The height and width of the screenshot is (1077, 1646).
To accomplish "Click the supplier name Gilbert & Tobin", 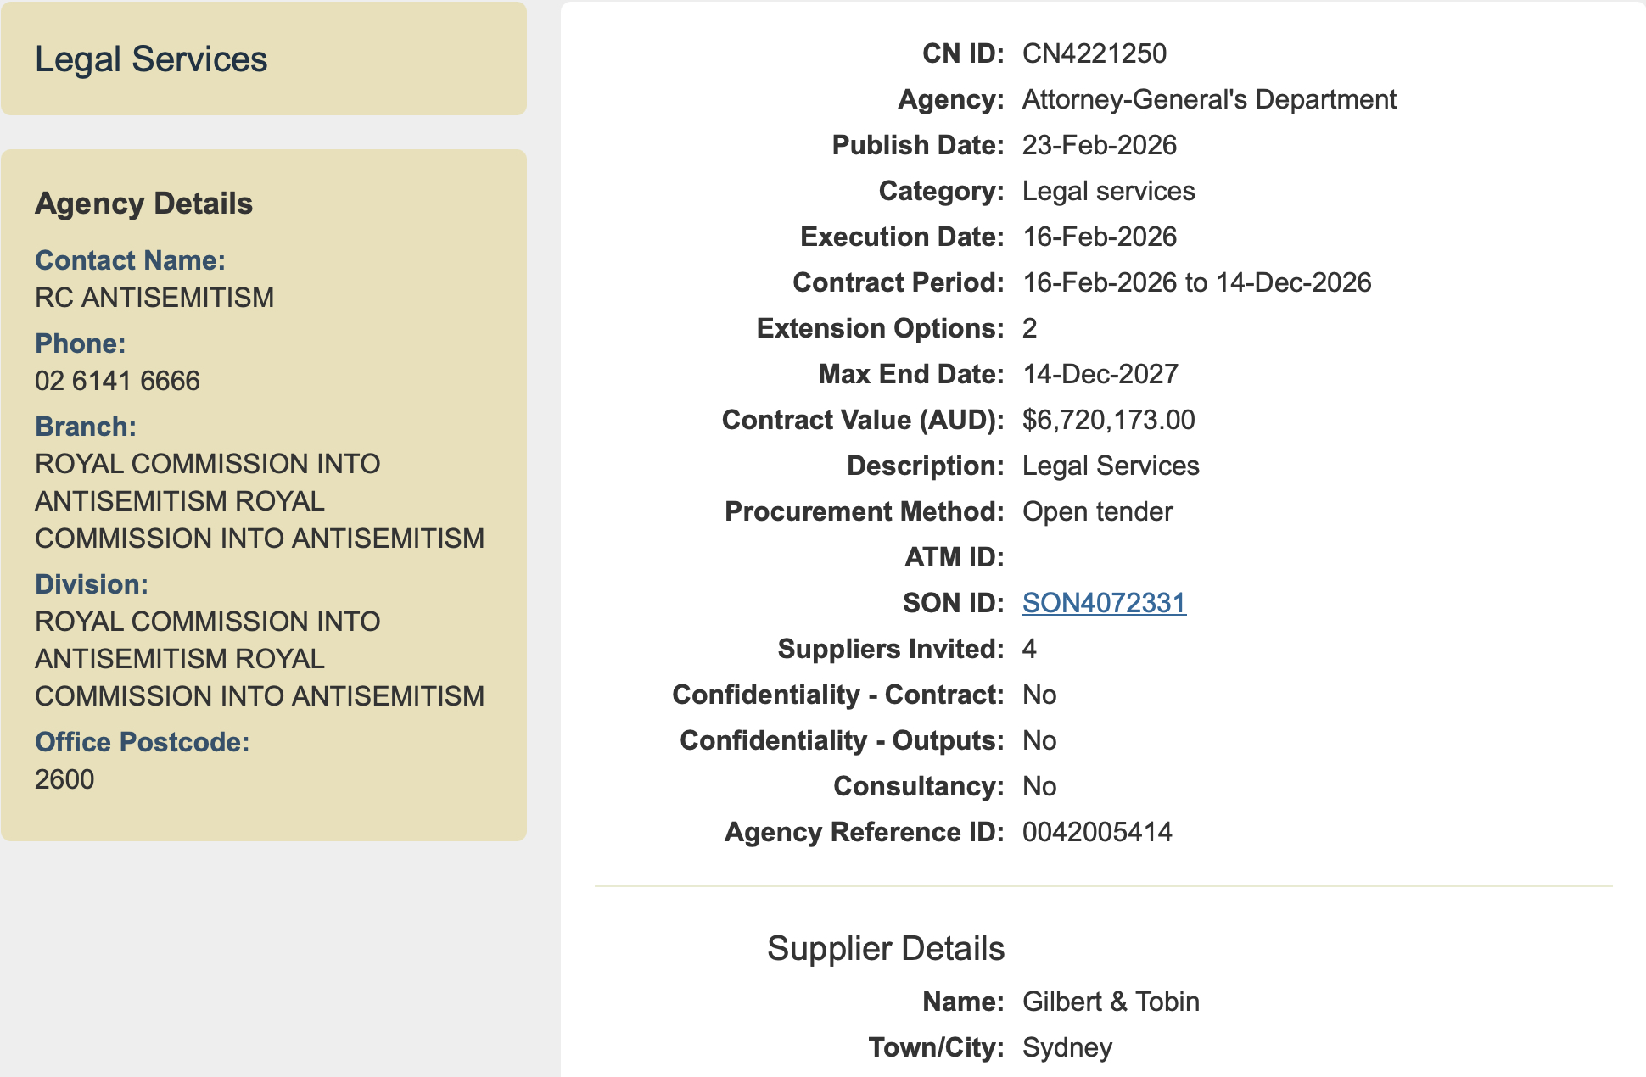I will (x=1111, y=1002).
